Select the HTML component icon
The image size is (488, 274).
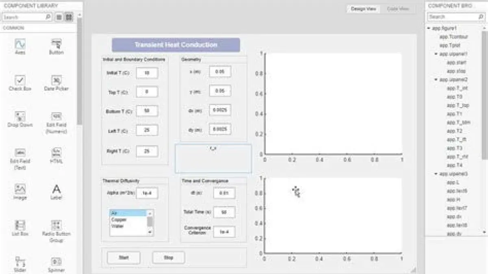[x=56, y=153]
